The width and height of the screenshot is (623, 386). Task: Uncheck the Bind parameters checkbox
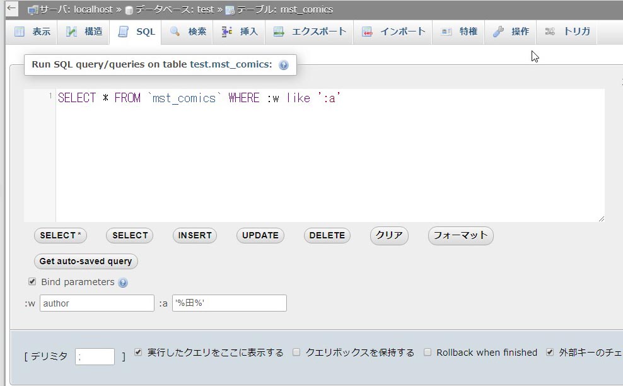tap(32, 281)
